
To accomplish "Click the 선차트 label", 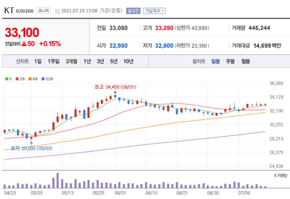I will (x=22, y=61).
